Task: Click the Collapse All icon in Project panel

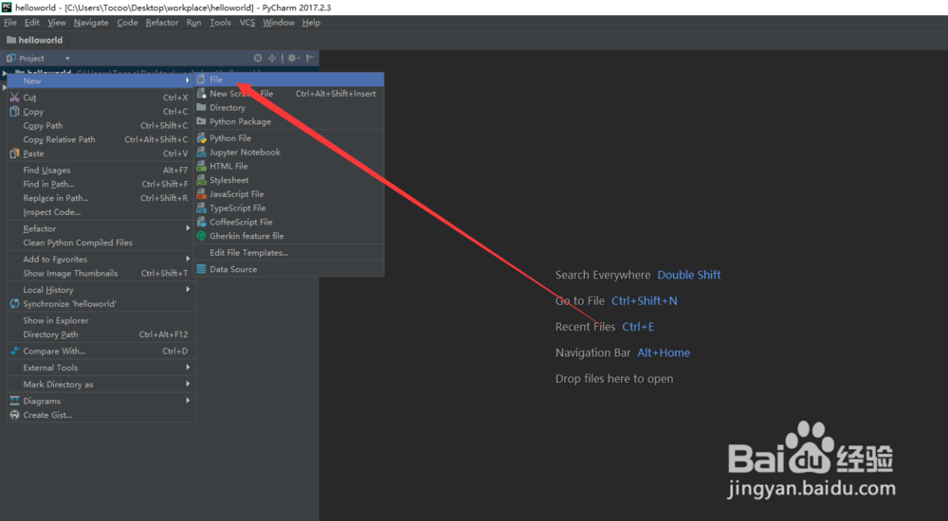Action: (272, 58)
